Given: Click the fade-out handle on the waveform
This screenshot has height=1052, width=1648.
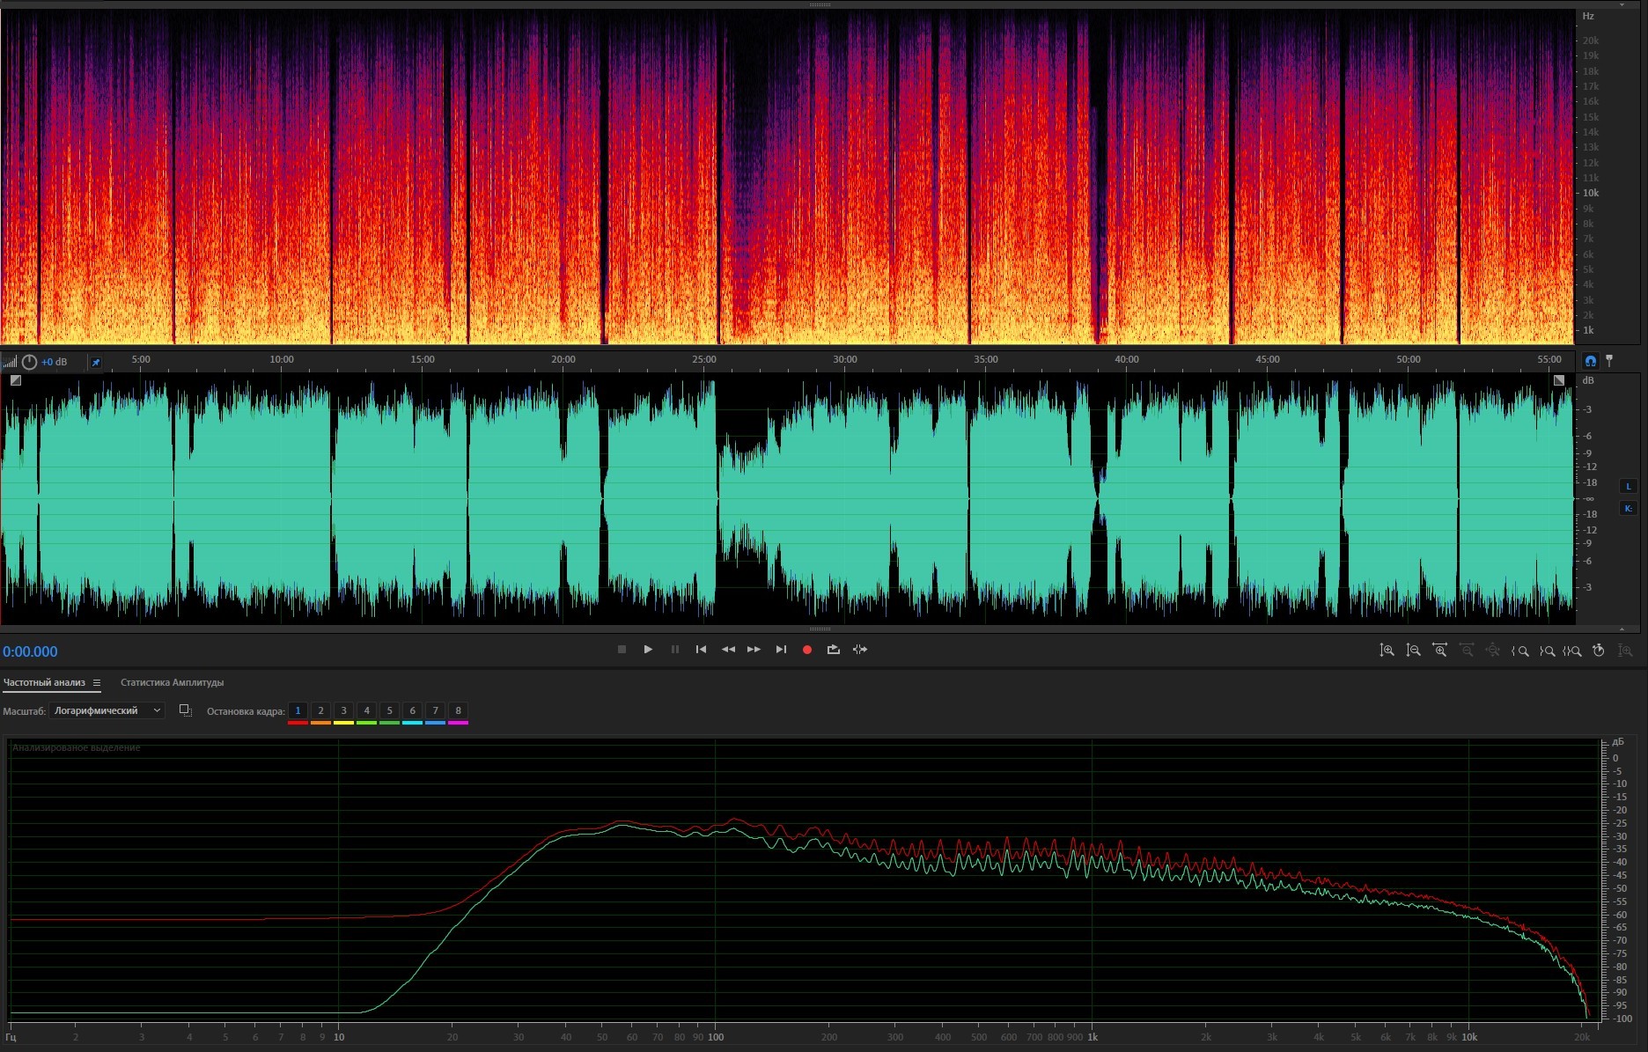Looking at the screenshot, I should [1559, 380].
